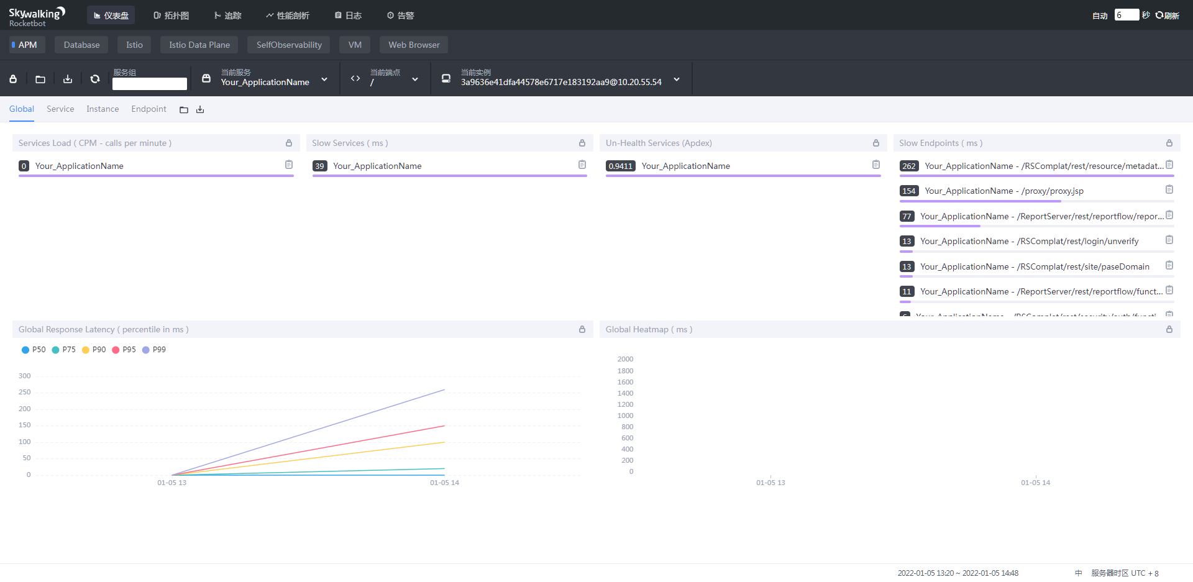Select the Istio Data Plane tab

point(199,45)
